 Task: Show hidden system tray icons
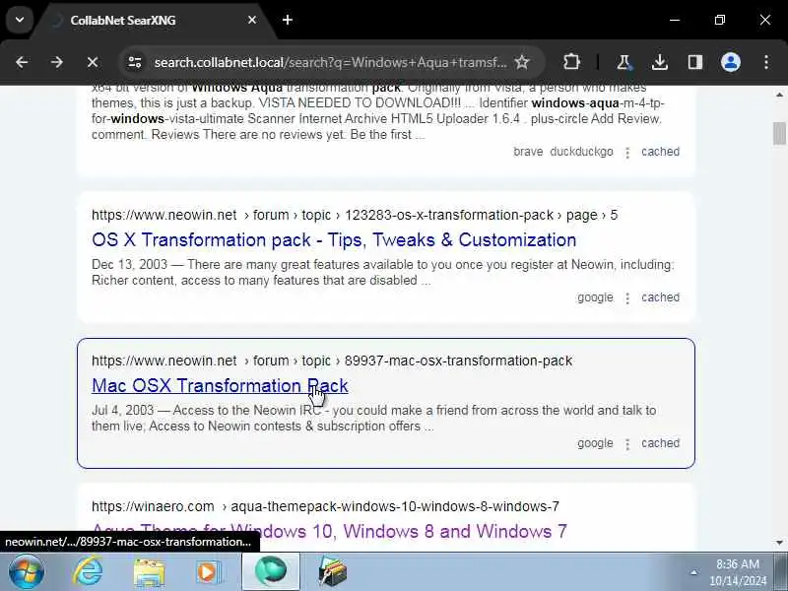(694, 572)
